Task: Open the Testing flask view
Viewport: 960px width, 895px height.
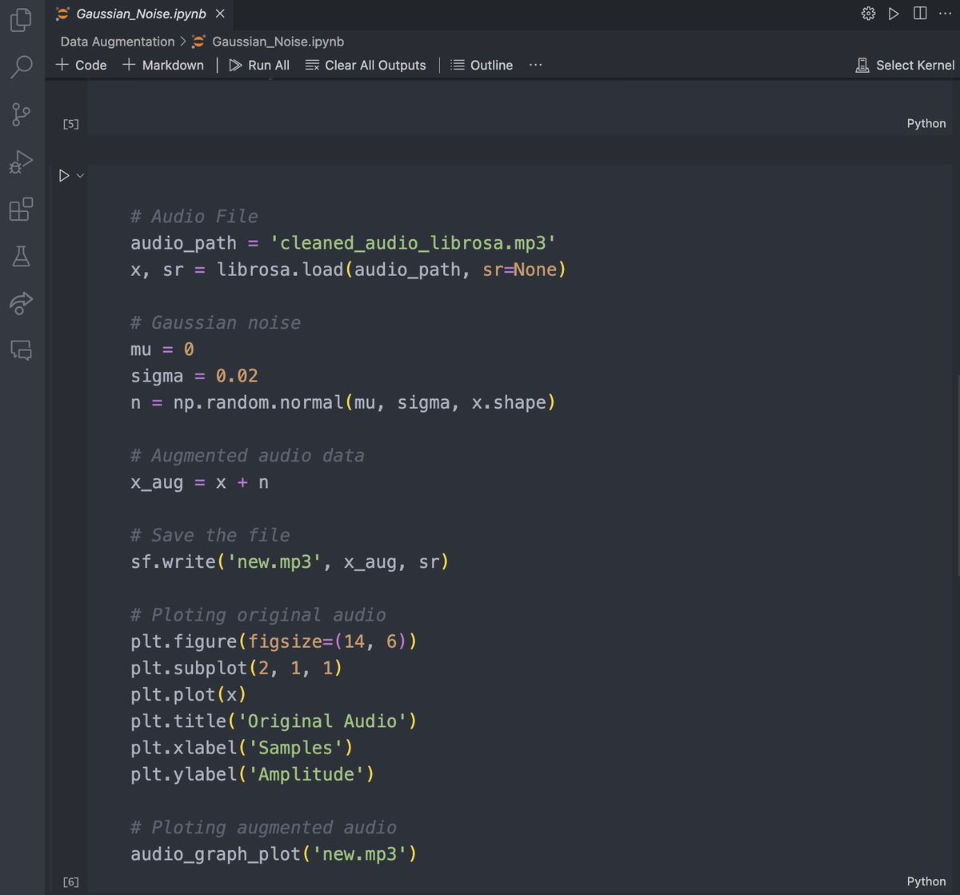Action: coord(21,256)
